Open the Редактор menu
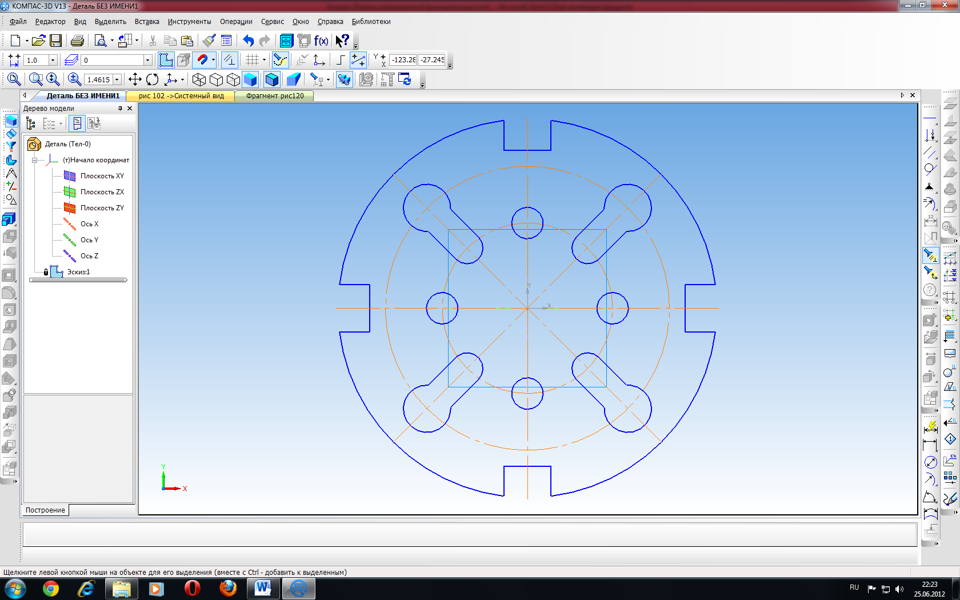Viewport: 960px width, 600px height. coord(50,22)
